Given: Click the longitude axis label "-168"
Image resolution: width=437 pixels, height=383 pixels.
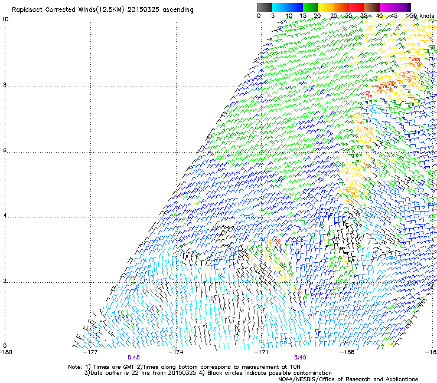Looking at the screenshot, I should point(347,352).
